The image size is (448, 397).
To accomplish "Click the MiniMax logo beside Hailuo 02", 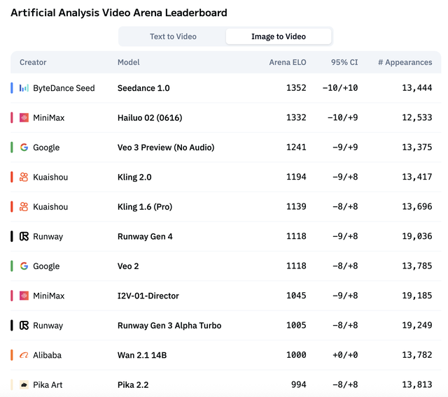I will (24, 118).
